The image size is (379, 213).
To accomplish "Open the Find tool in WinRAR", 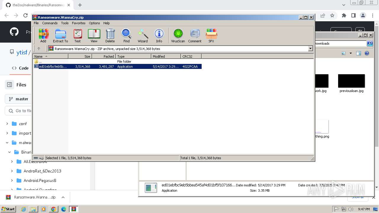I will click(126, 36).
